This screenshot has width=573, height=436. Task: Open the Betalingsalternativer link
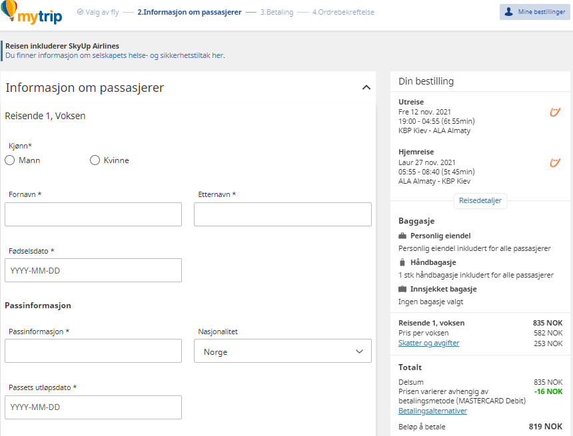point(432,411)
